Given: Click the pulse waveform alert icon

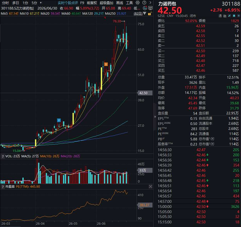Looking at the screenshot, I should coord(145,8).
